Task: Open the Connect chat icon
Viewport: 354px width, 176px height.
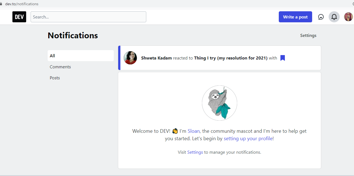Action: click(321, 17)
